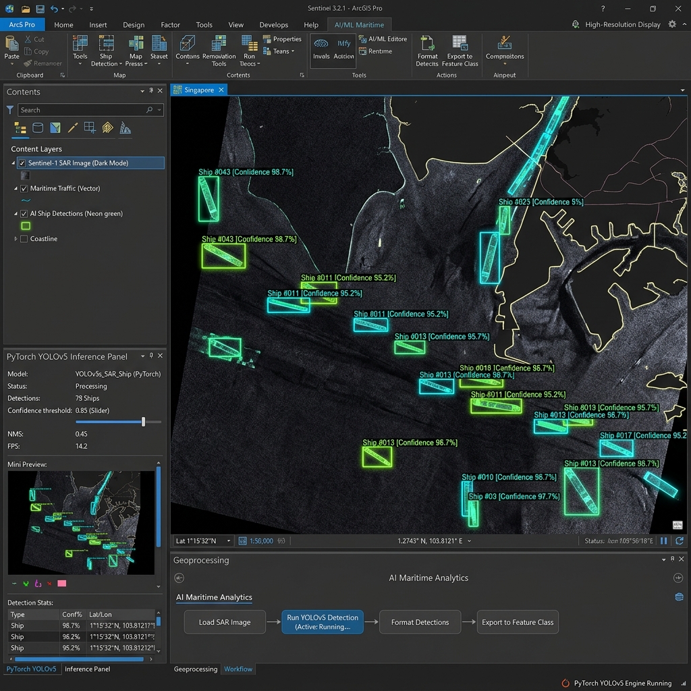Select the List By Editing pencil icon
The width and height of the screenshot is (691, 691).
[73, 128]
